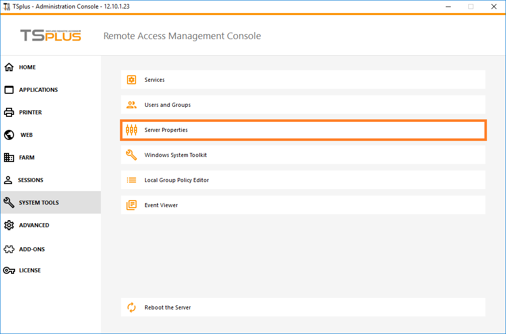This screenshot has height=334, width=506.
Task: Click the Services gear icon
Action: point(132,80)
